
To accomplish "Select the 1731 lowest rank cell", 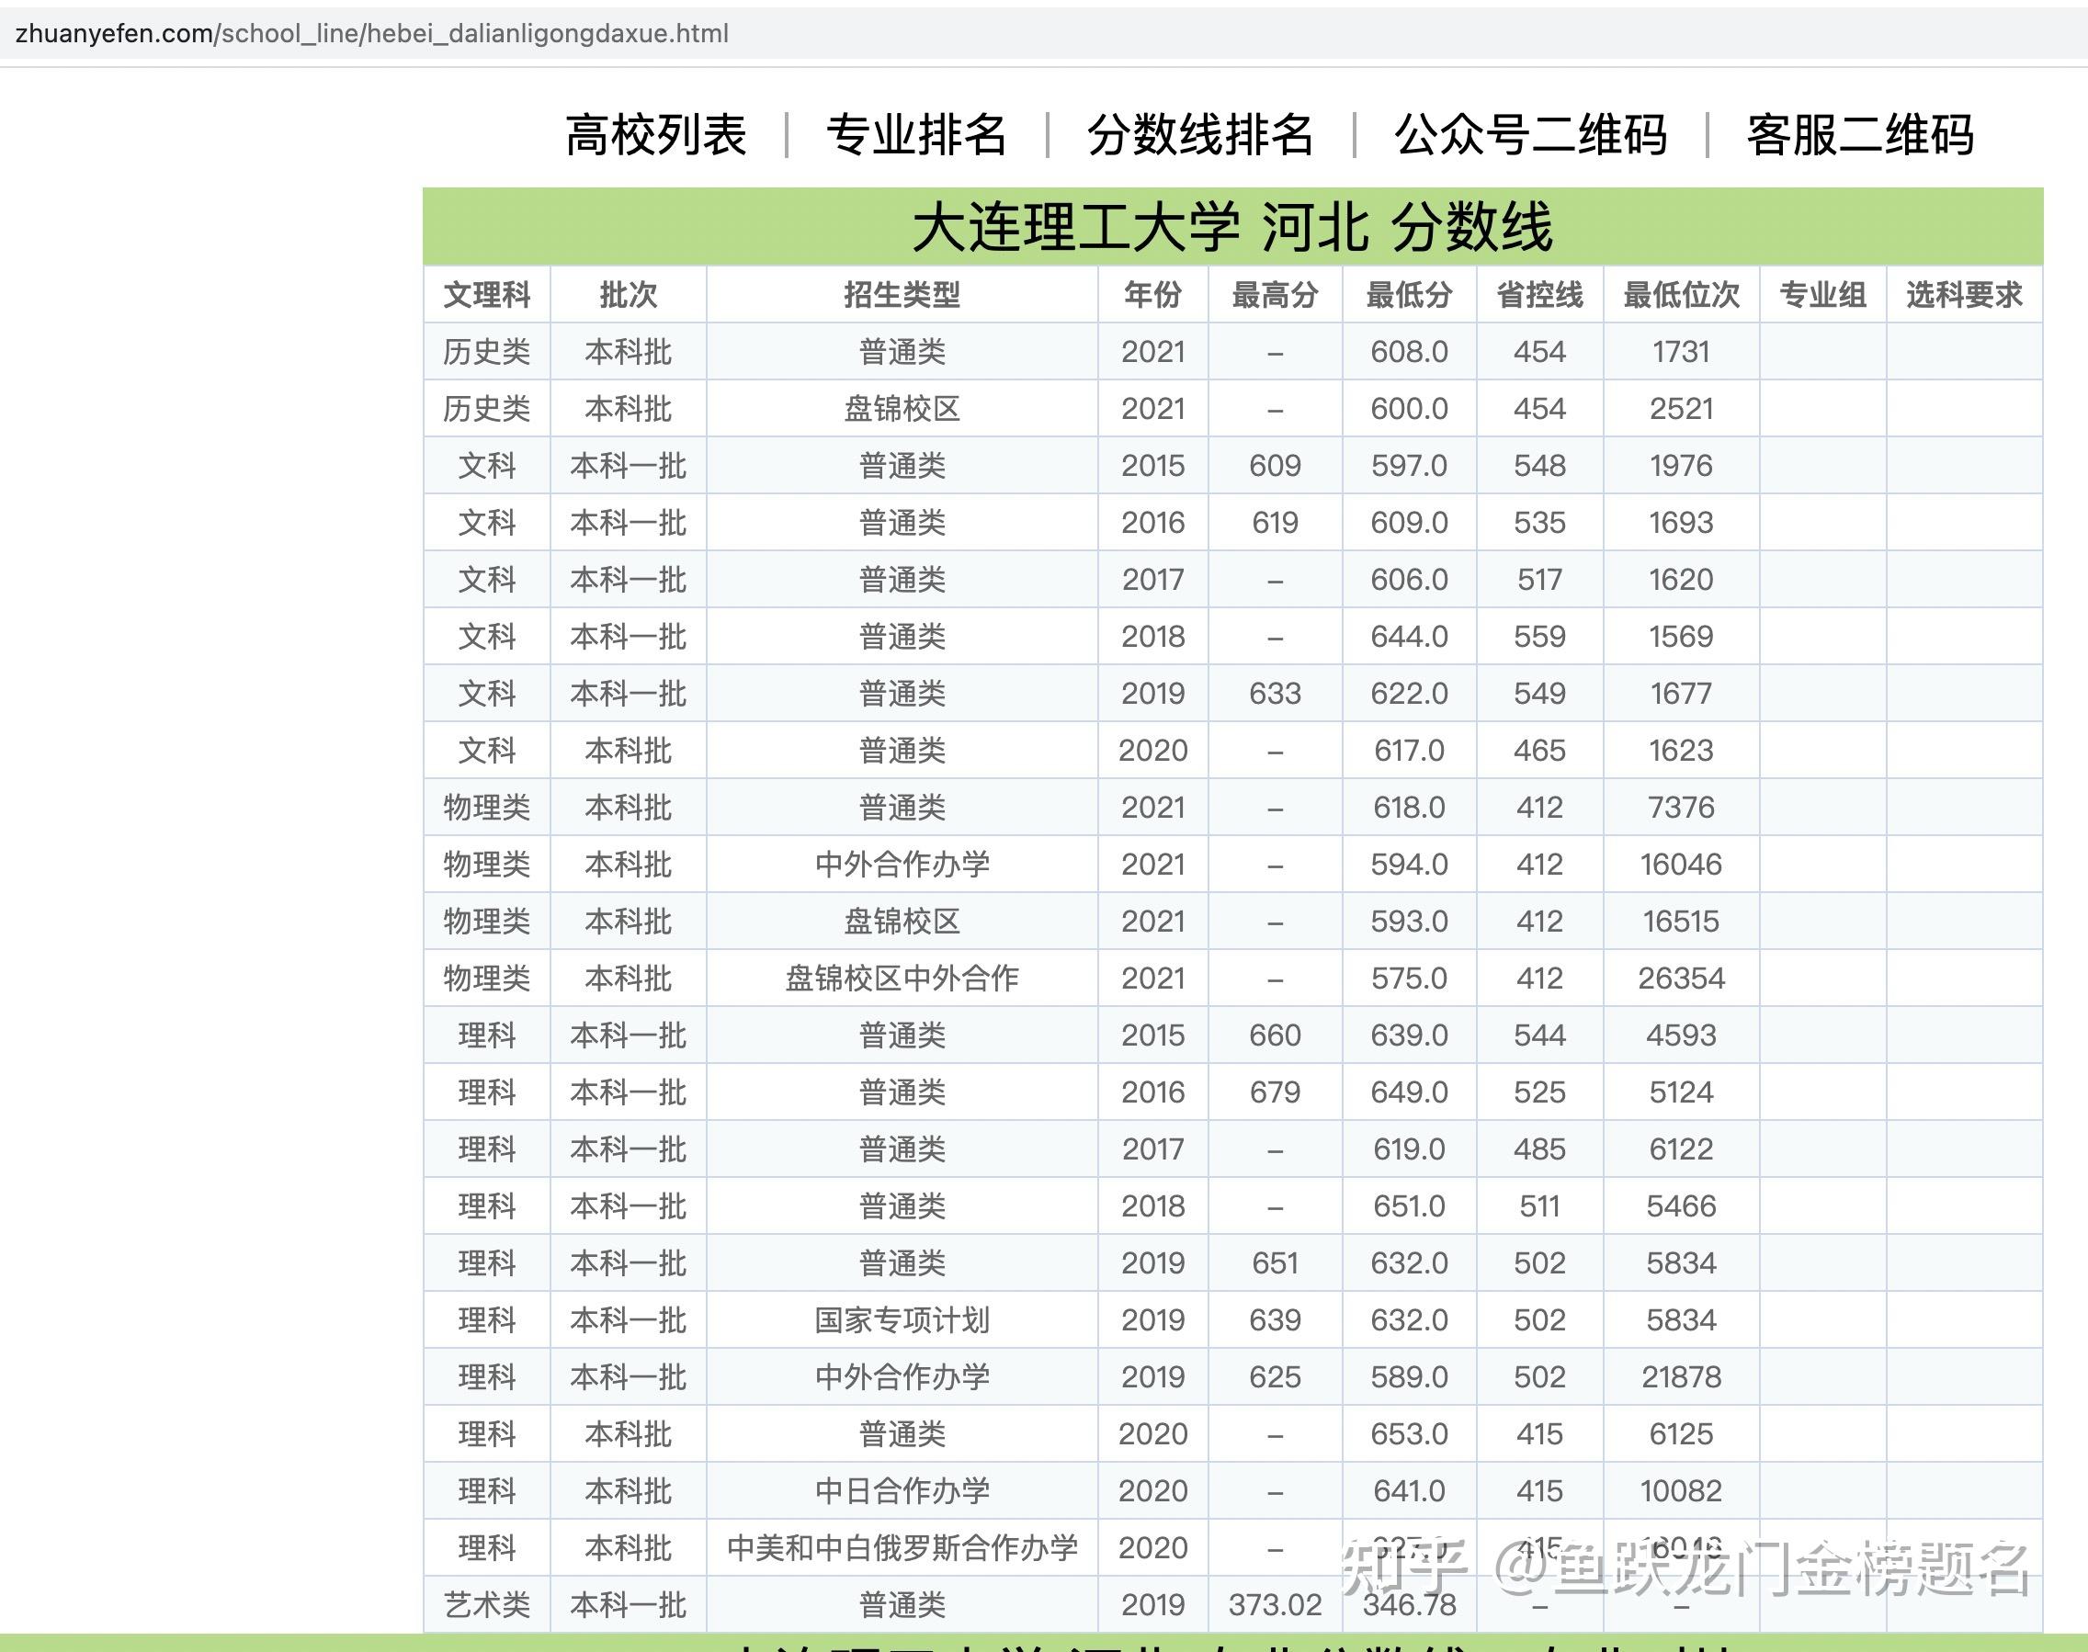I will tap(1681, 352).
